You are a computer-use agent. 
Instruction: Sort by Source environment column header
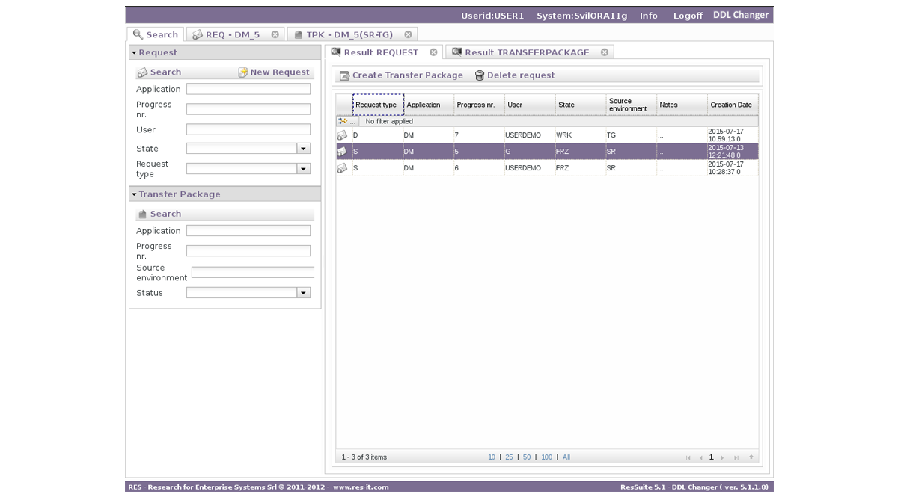(x=632, y=105)
